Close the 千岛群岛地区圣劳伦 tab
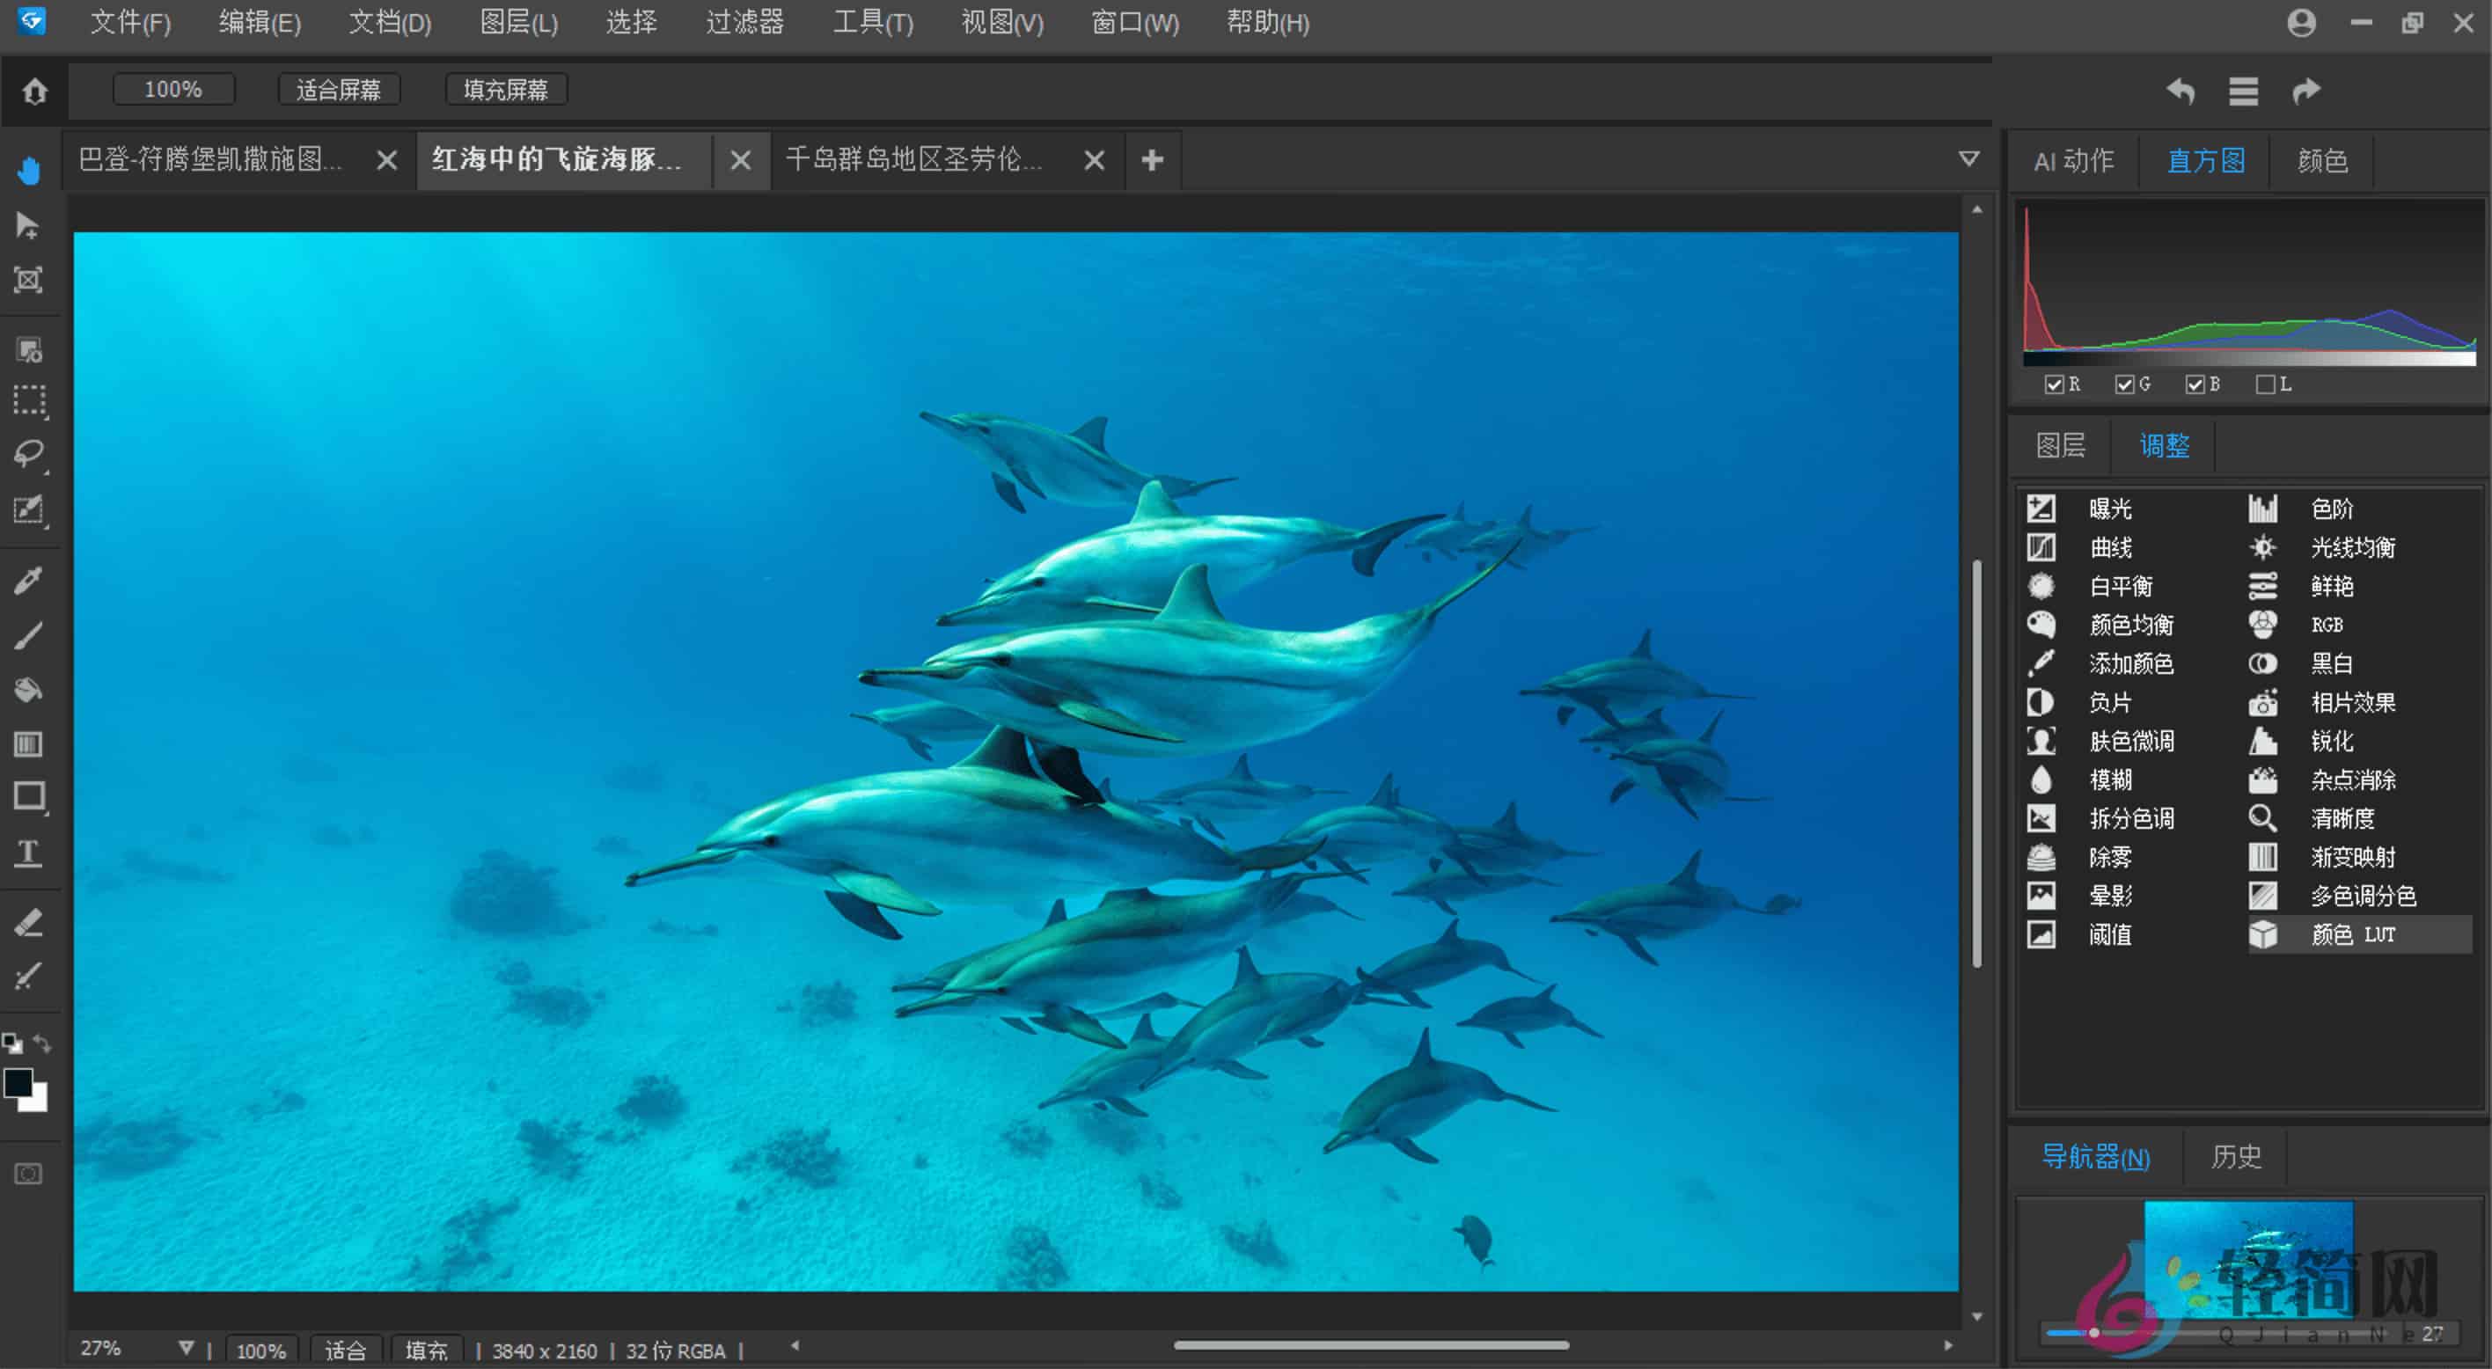 pyautogui.click(x=1094, y=159)
